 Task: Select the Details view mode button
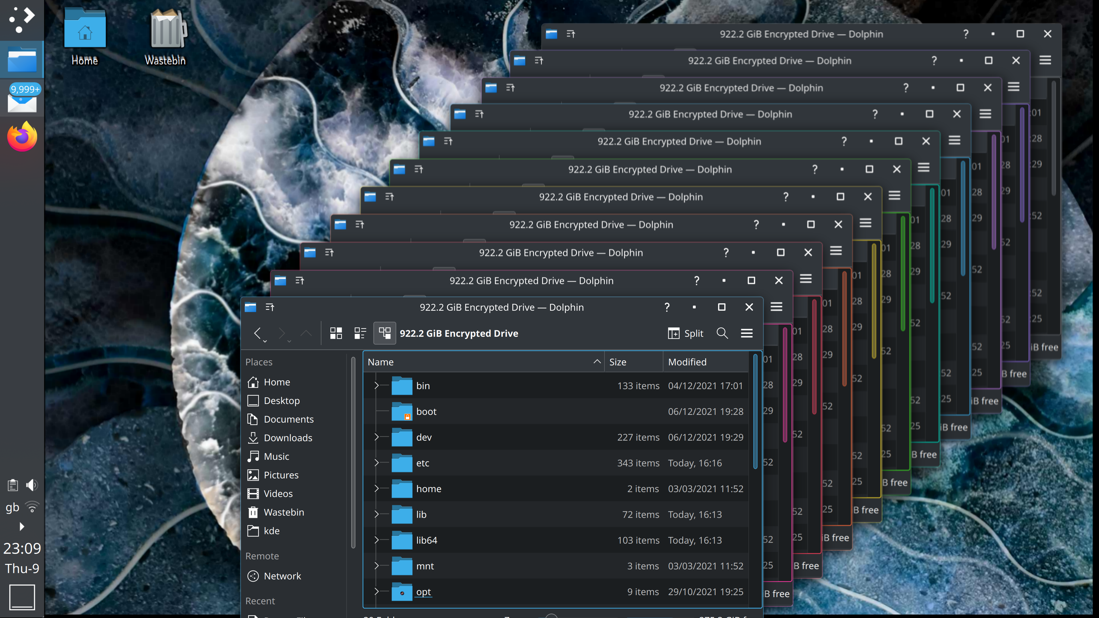[x=384, y=333]
